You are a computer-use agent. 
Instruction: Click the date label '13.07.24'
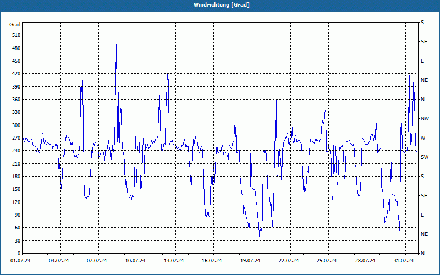[174, 261]
